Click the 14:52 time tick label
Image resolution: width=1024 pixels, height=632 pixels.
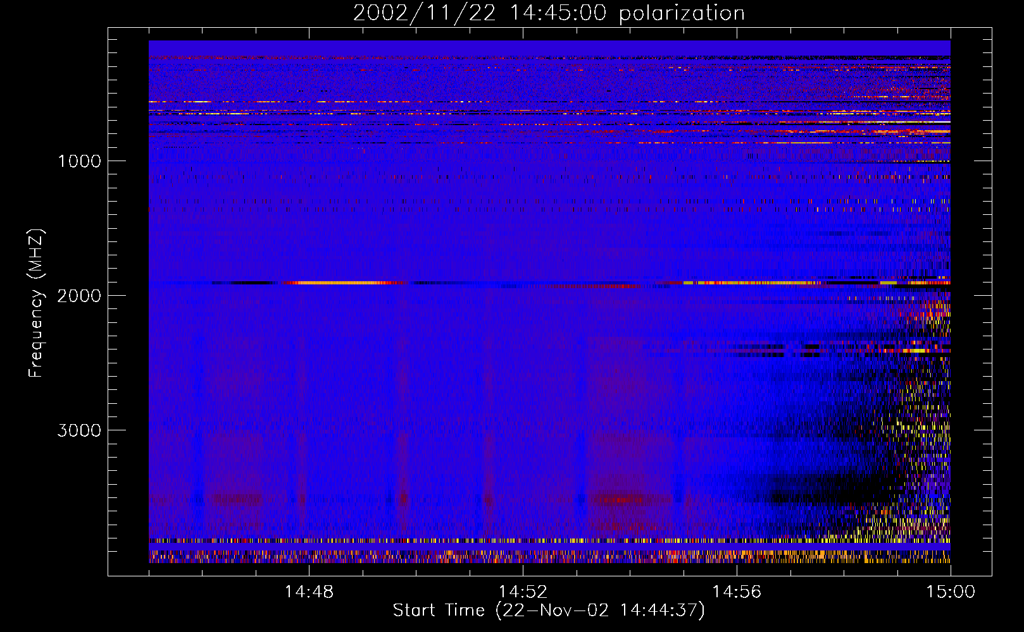[x=523, y=592]
